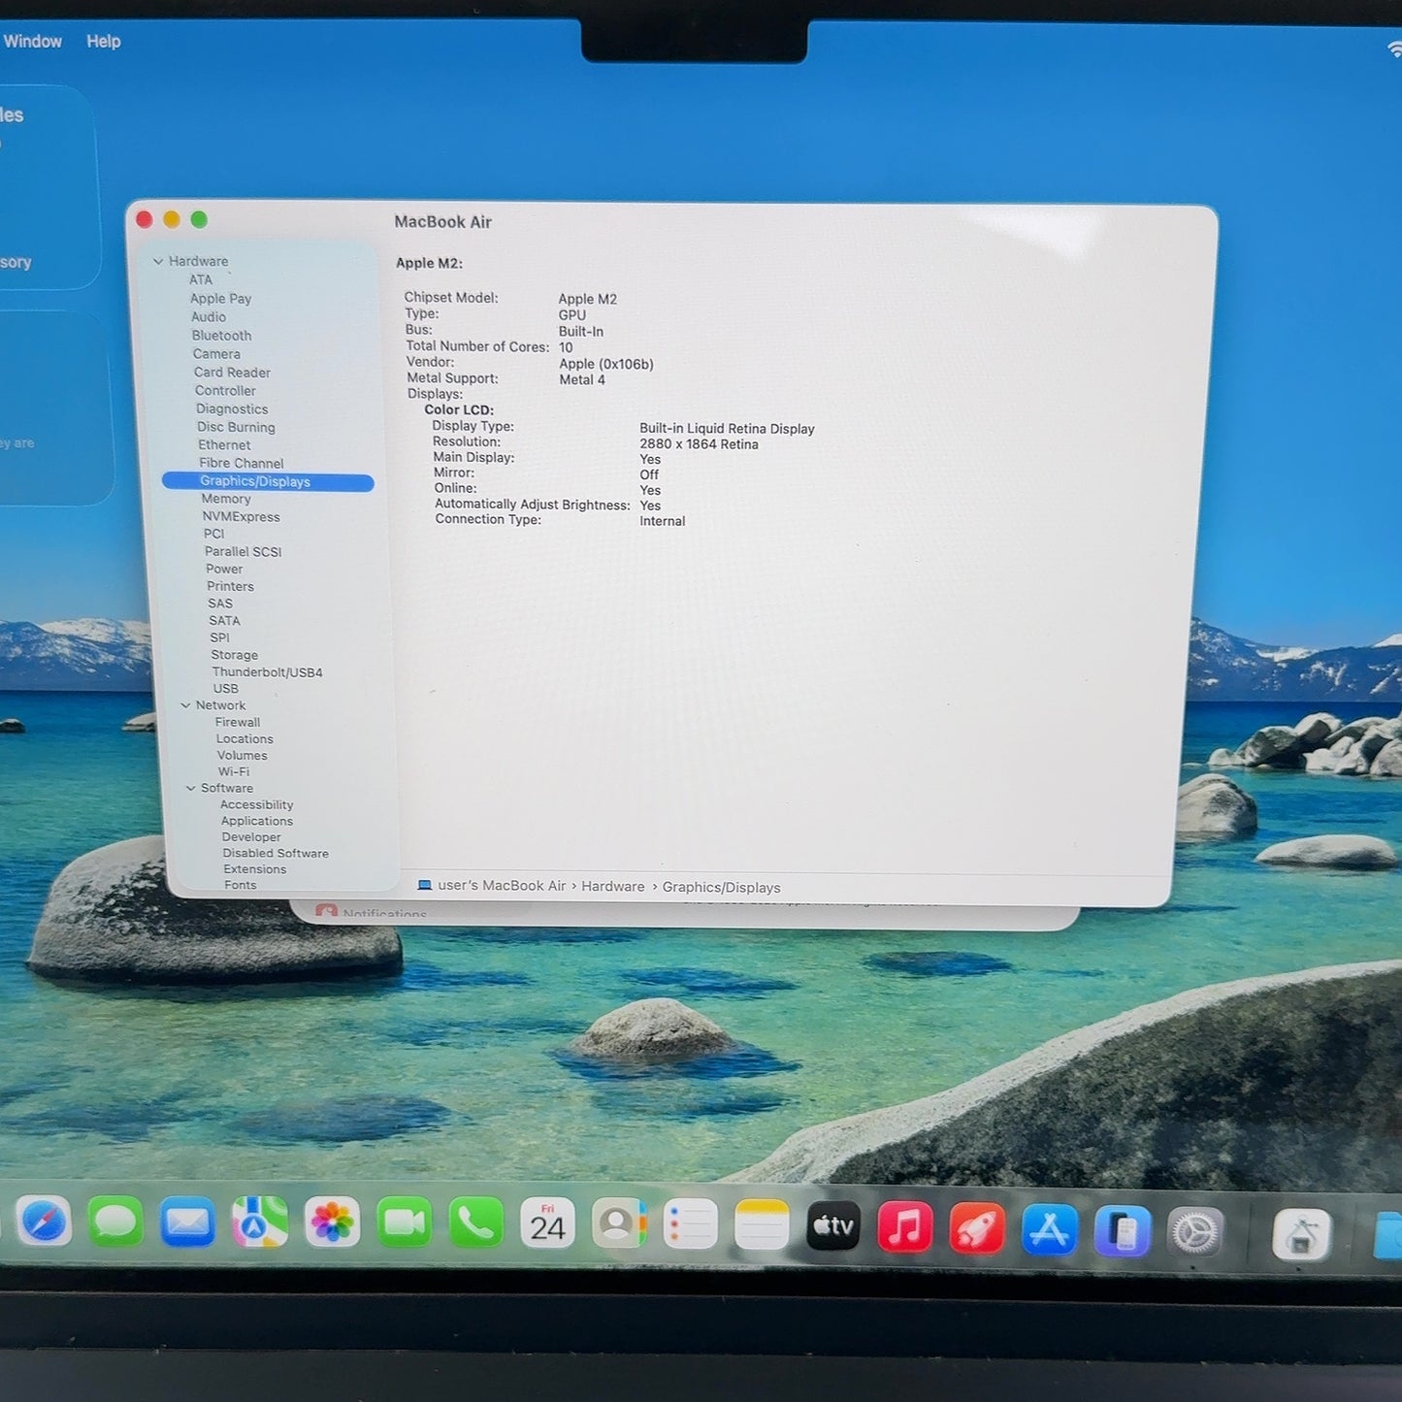Launch Reminders from the Dock

690,1225
